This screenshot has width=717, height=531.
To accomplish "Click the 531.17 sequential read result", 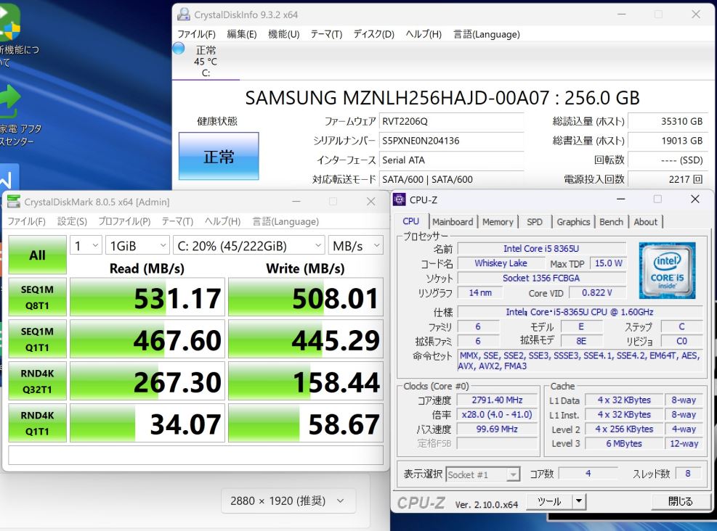I will [x=147, y=297].
